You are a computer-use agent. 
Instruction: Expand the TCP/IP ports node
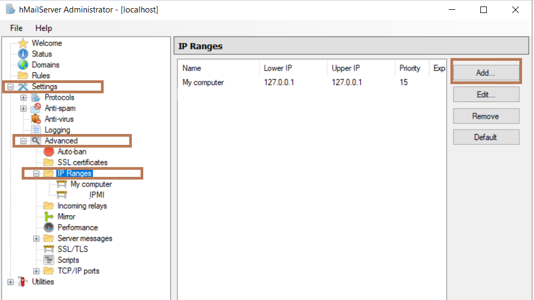[x=36, y=271]
